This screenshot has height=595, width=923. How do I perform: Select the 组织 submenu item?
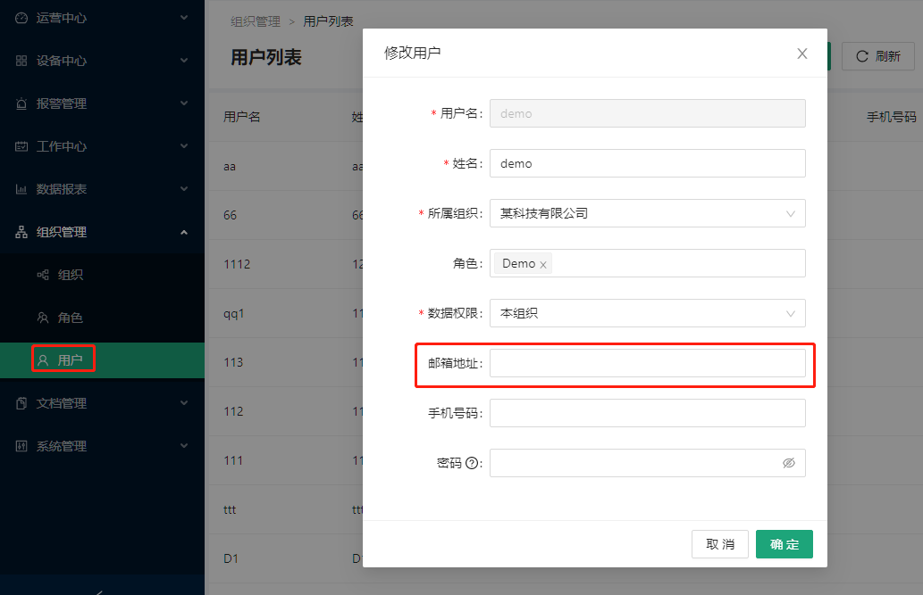70,275
